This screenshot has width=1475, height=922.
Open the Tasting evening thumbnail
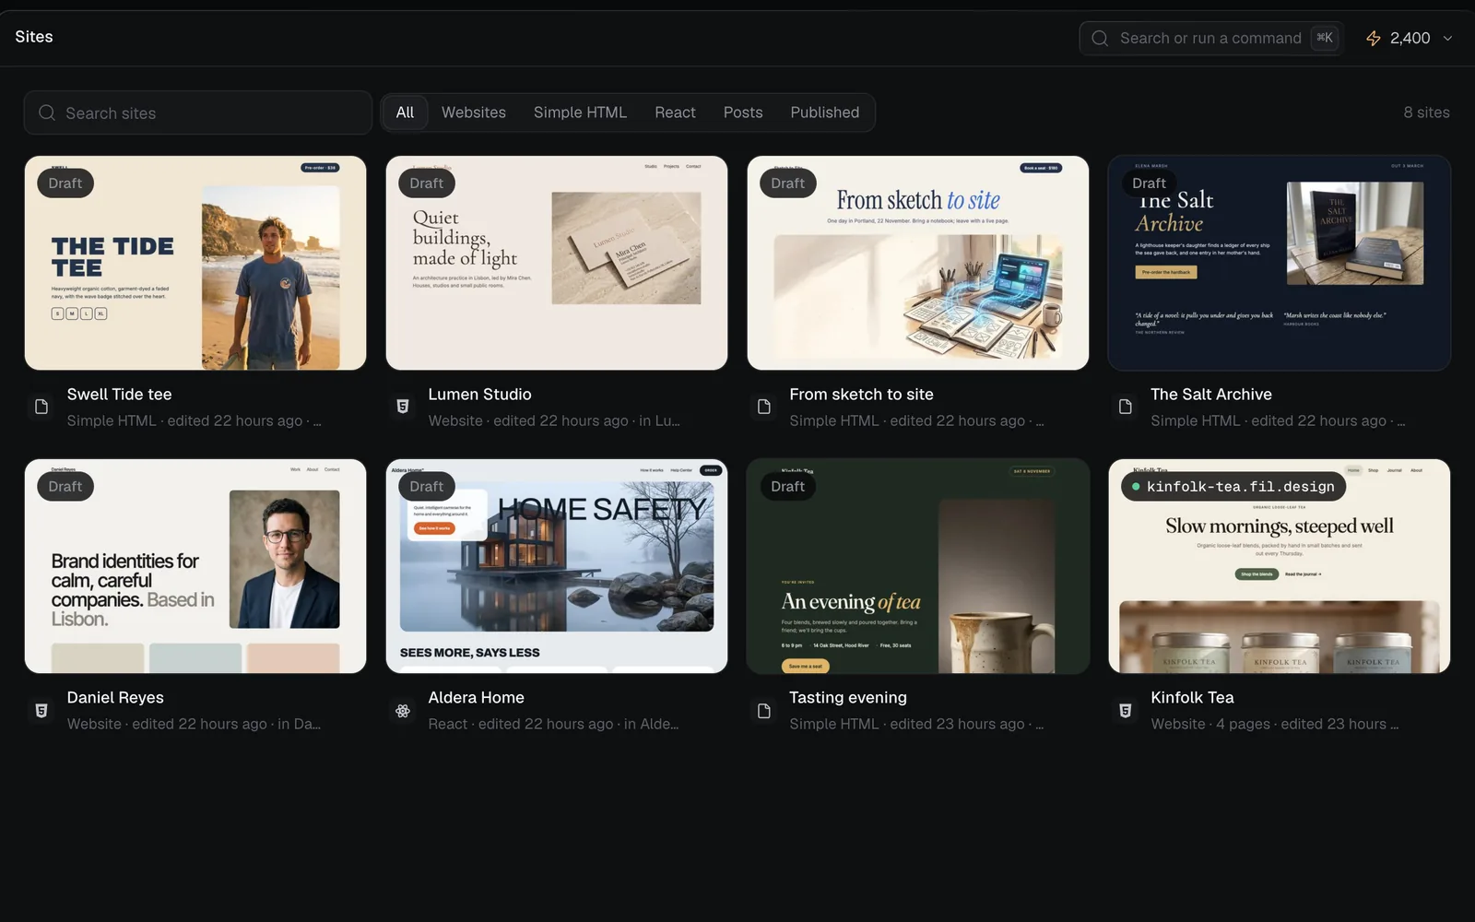click(x=918, y=566)
